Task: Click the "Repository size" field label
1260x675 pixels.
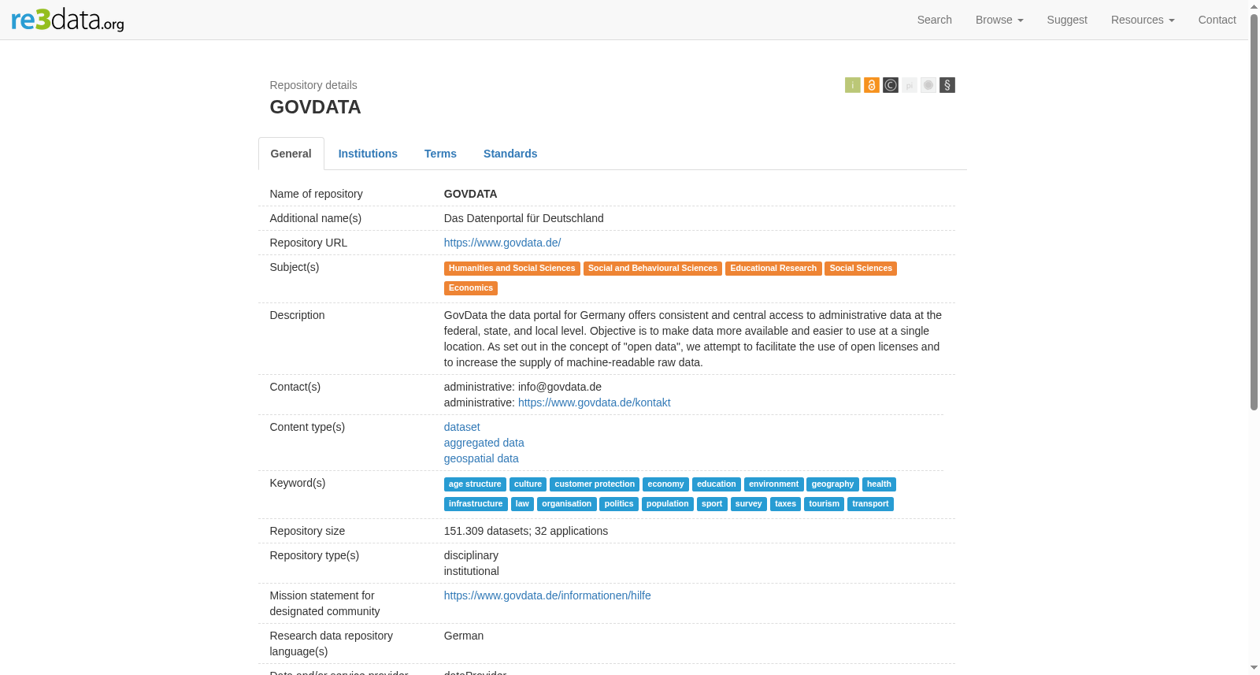Action: point(307,531)
